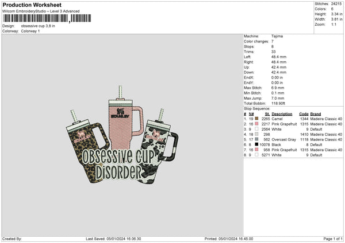Select the light gray swatch for code 1410
This screenshot has height=243, width=345.
coord(256,134)
